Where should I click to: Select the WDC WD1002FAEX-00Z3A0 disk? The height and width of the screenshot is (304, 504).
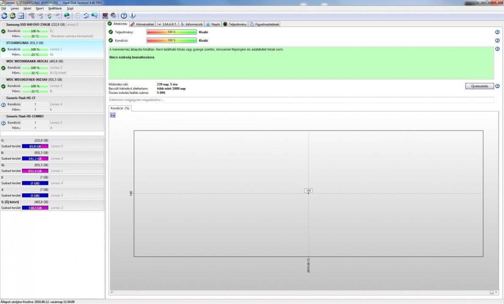(x=52, y=85)
